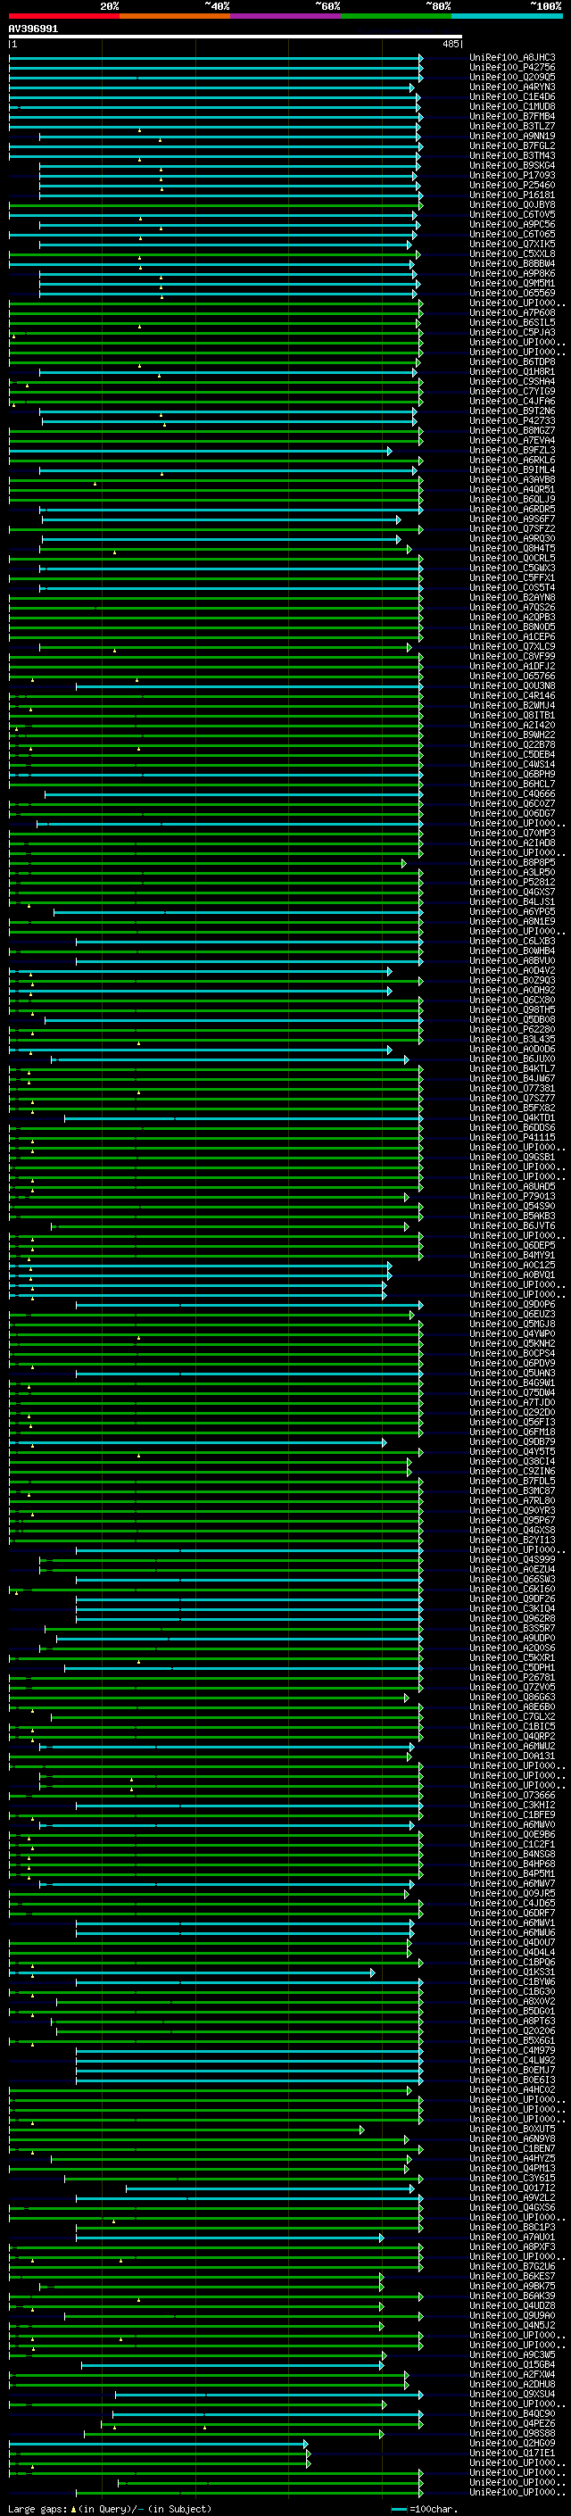Open the UniRef100_P17093 hit link

pyautogui.click(x=511, y=176)
